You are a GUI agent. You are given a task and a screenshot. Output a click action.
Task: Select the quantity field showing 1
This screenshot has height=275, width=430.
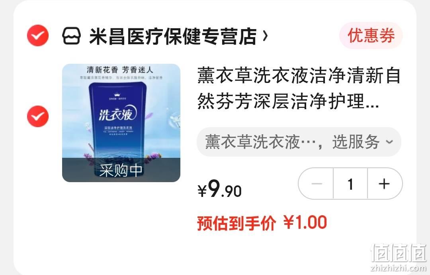(350, 184)
